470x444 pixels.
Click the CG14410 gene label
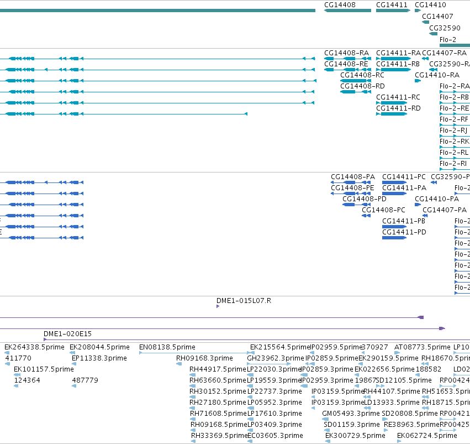pos(430,5)
